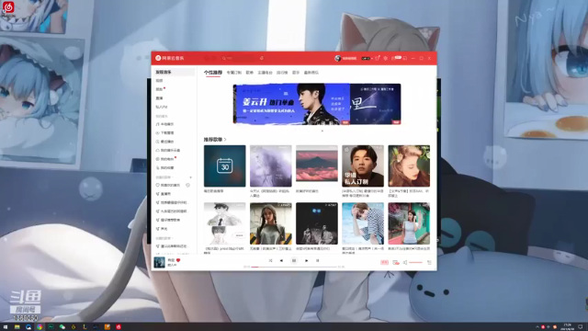Open My Music Cloud Disk sidebar entry

point(168,150)
